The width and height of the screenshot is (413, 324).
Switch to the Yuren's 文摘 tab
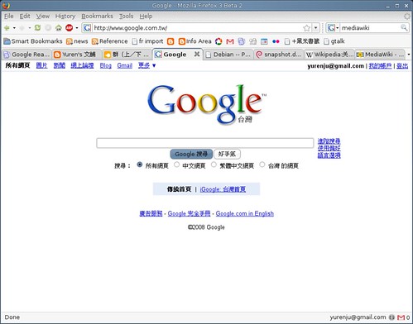tap(77, 55)
